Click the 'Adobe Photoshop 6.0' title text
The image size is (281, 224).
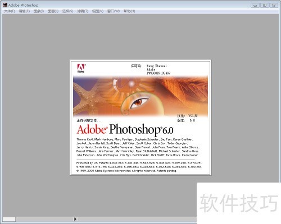pyautogui.click(x=125, y=129)
